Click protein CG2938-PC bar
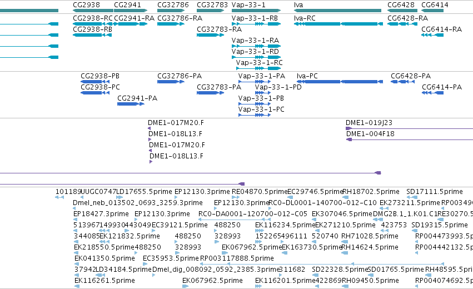Image resolution: width=473 pixels, height=289 pixels. point(95,93)
